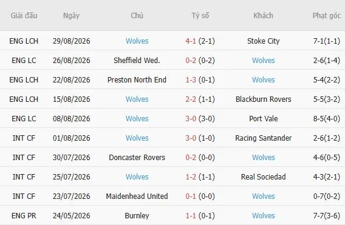The image size is (345, 225).
Task: Open the 1-1 score against Burnley
Action: tap(191, 215)
